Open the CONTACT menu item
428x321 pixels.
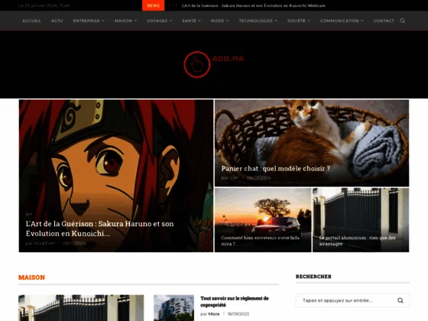click(384, 21)
